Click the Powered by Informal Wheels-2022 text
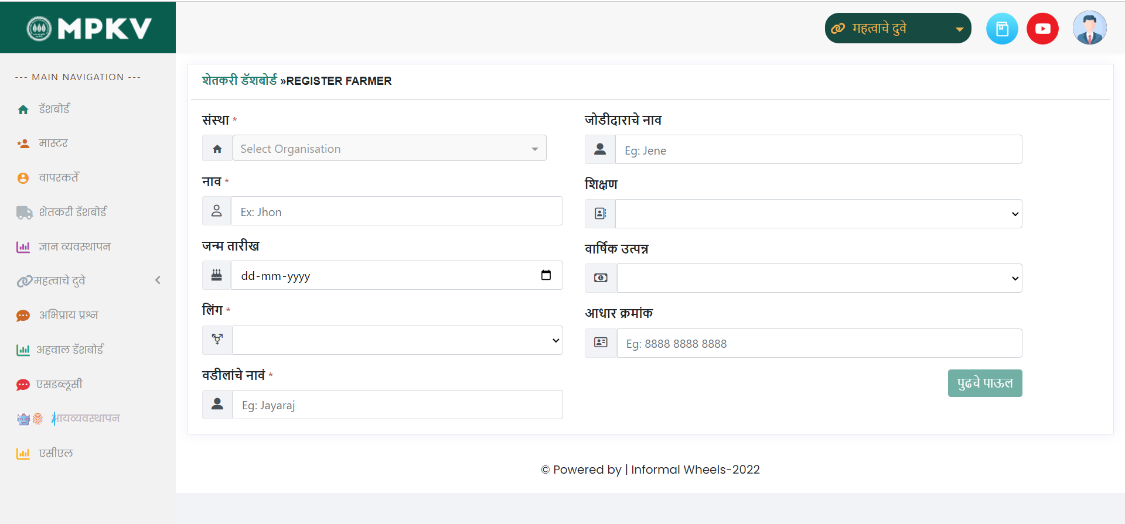 [650, 470]
